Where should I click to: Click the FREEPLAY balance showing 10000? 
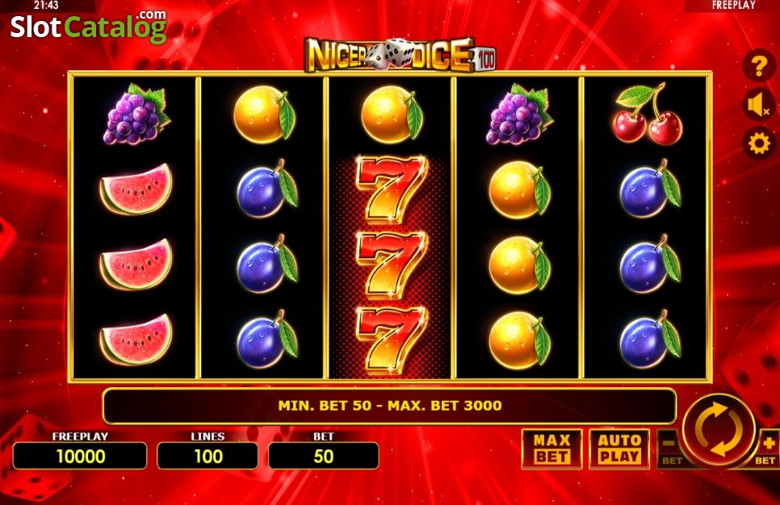pyautogui.click(x=80, y=456)
